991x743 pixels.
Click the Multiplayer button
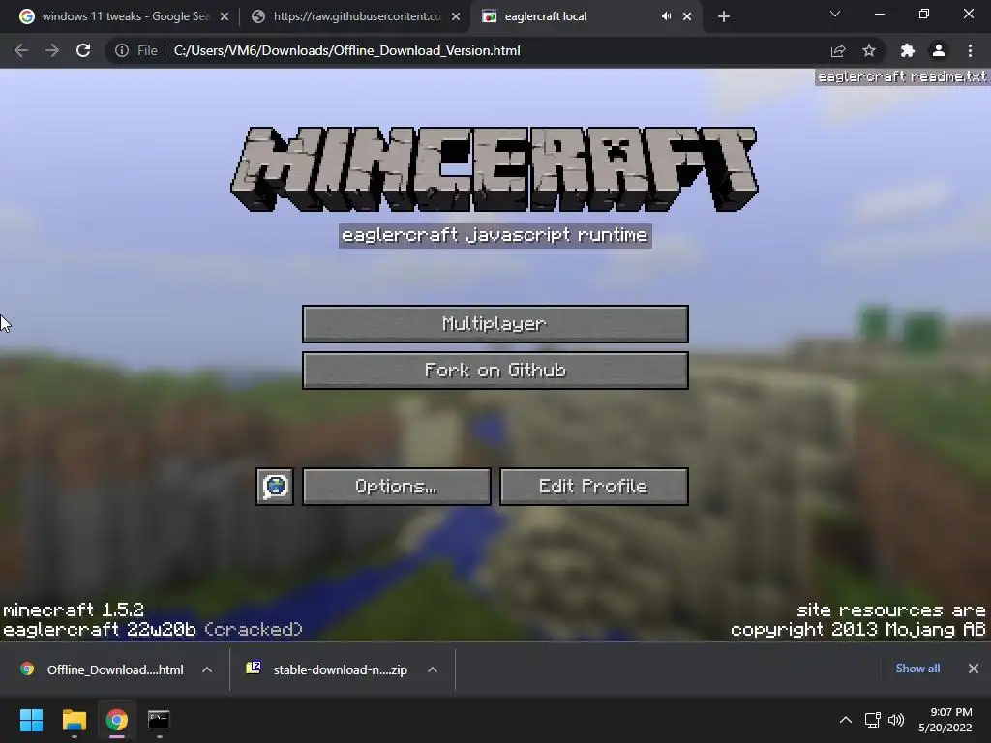click(495, 324)
